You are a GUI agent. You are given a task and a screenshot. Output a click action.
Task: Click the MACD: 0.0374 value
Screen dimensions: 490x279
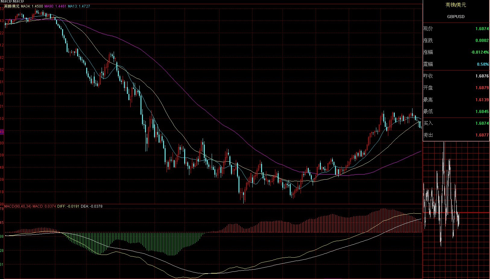pos(44,206)
